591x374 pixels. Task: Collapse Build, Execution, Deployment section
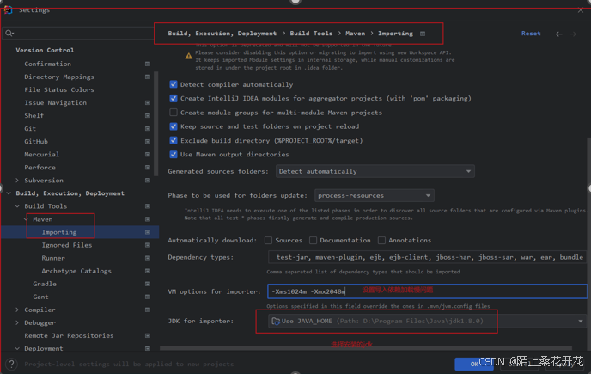[x=9, y=193]
